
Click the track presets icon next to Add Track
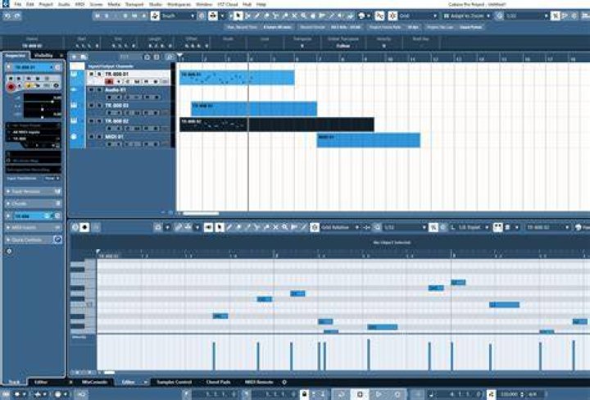tap(83, 57)
